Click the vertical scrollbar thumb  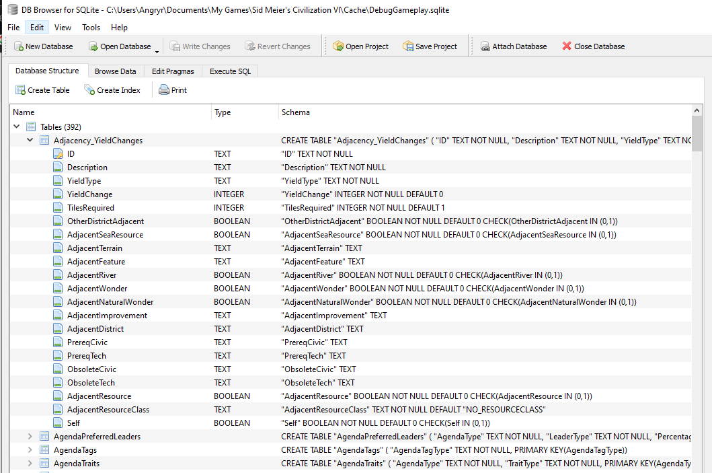pos(697,135)
